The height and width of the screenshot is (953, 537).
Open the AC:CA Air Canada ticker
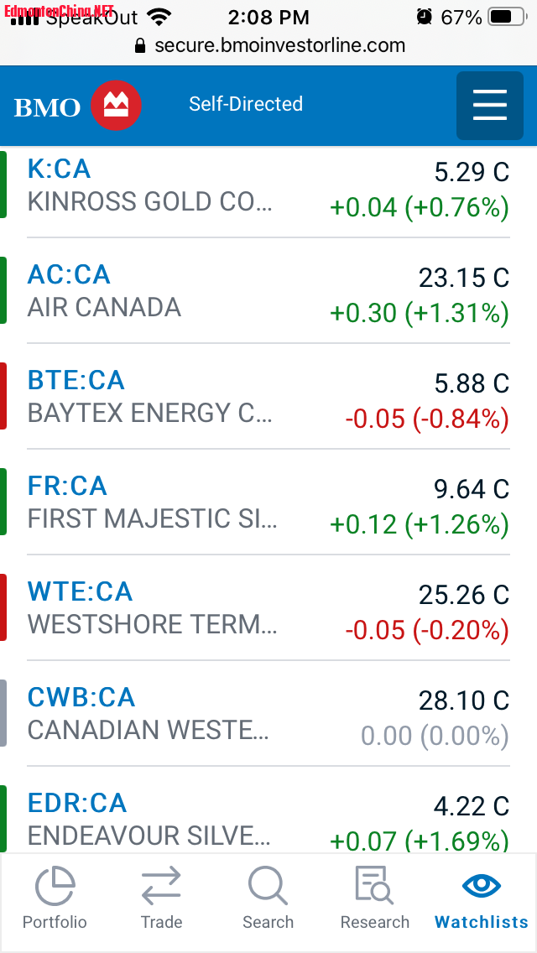pyautogui.click(x=69, y=274)
